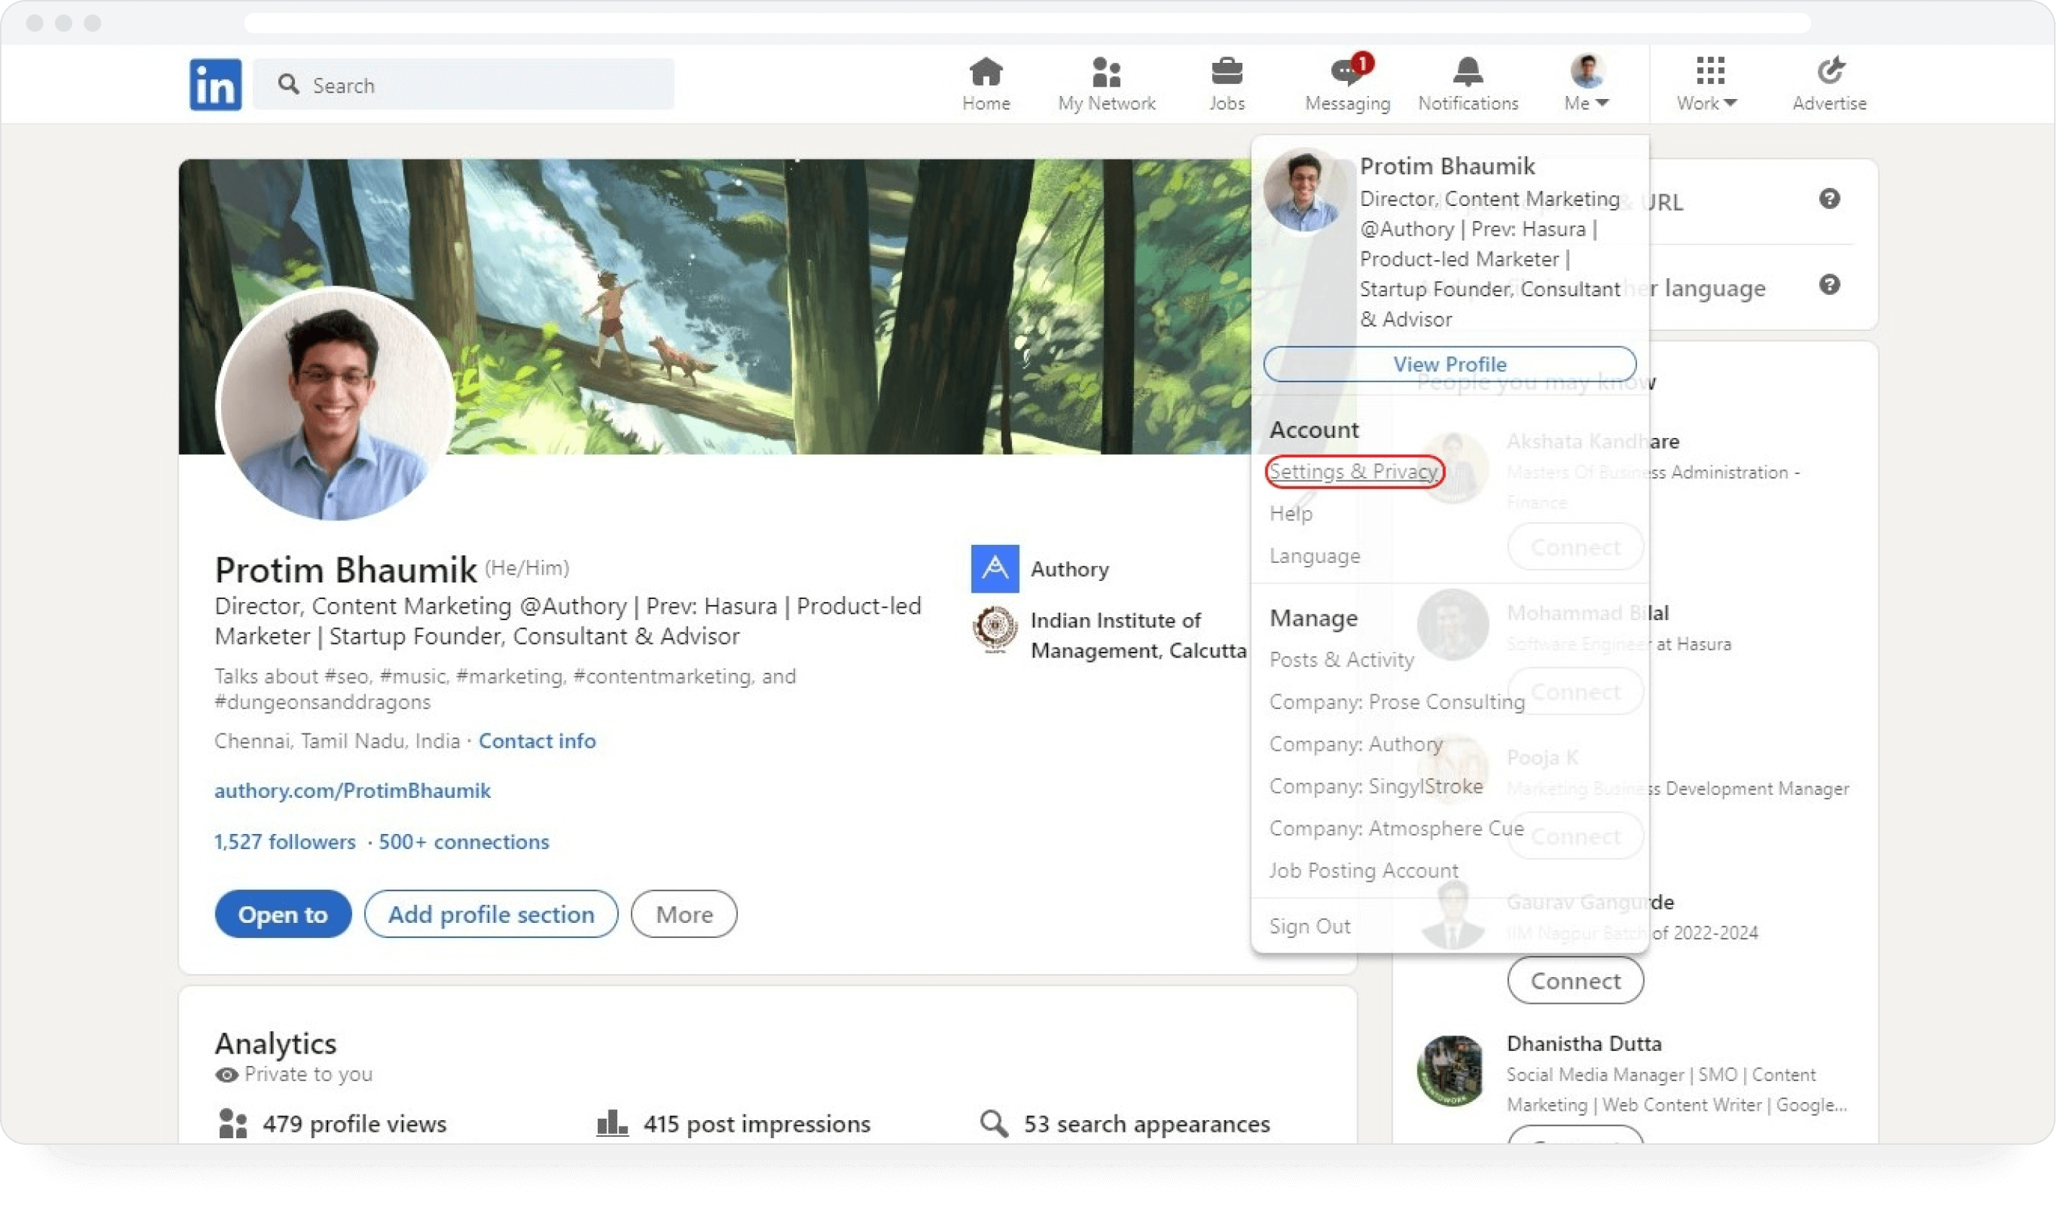Select Posts & Activity under Manage
The height and width of the screenshot is (1217, 2070).
[x=1341, y=659]
